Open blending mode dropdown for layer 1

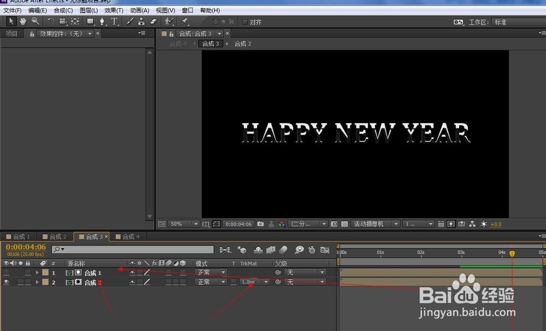click(211, 273)
